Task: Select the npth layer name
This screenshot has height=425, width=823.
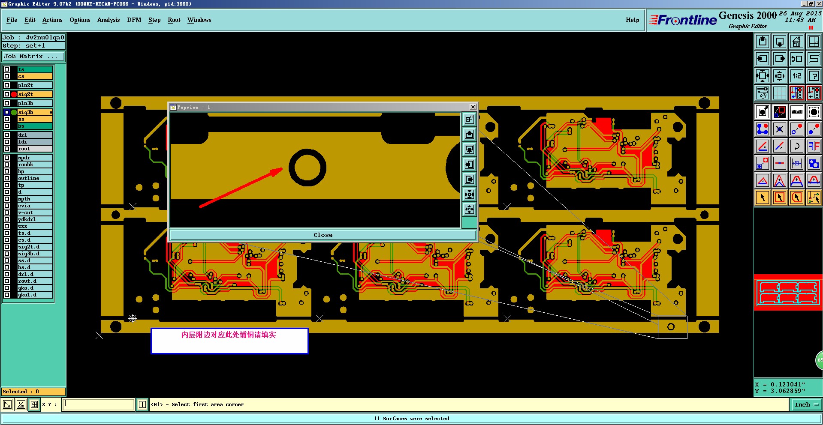Action: [x=35, y=199]
